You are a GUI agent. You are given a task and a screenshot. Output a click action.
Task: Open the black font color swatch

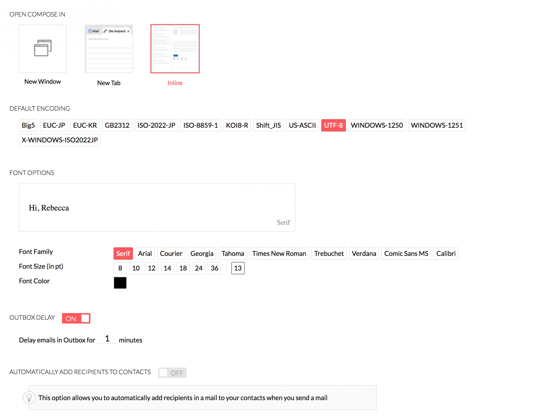point(120,283)
